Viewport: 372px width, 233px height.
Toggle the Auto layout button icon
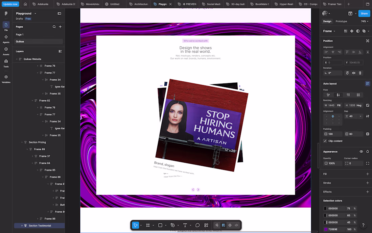(368, 84)
